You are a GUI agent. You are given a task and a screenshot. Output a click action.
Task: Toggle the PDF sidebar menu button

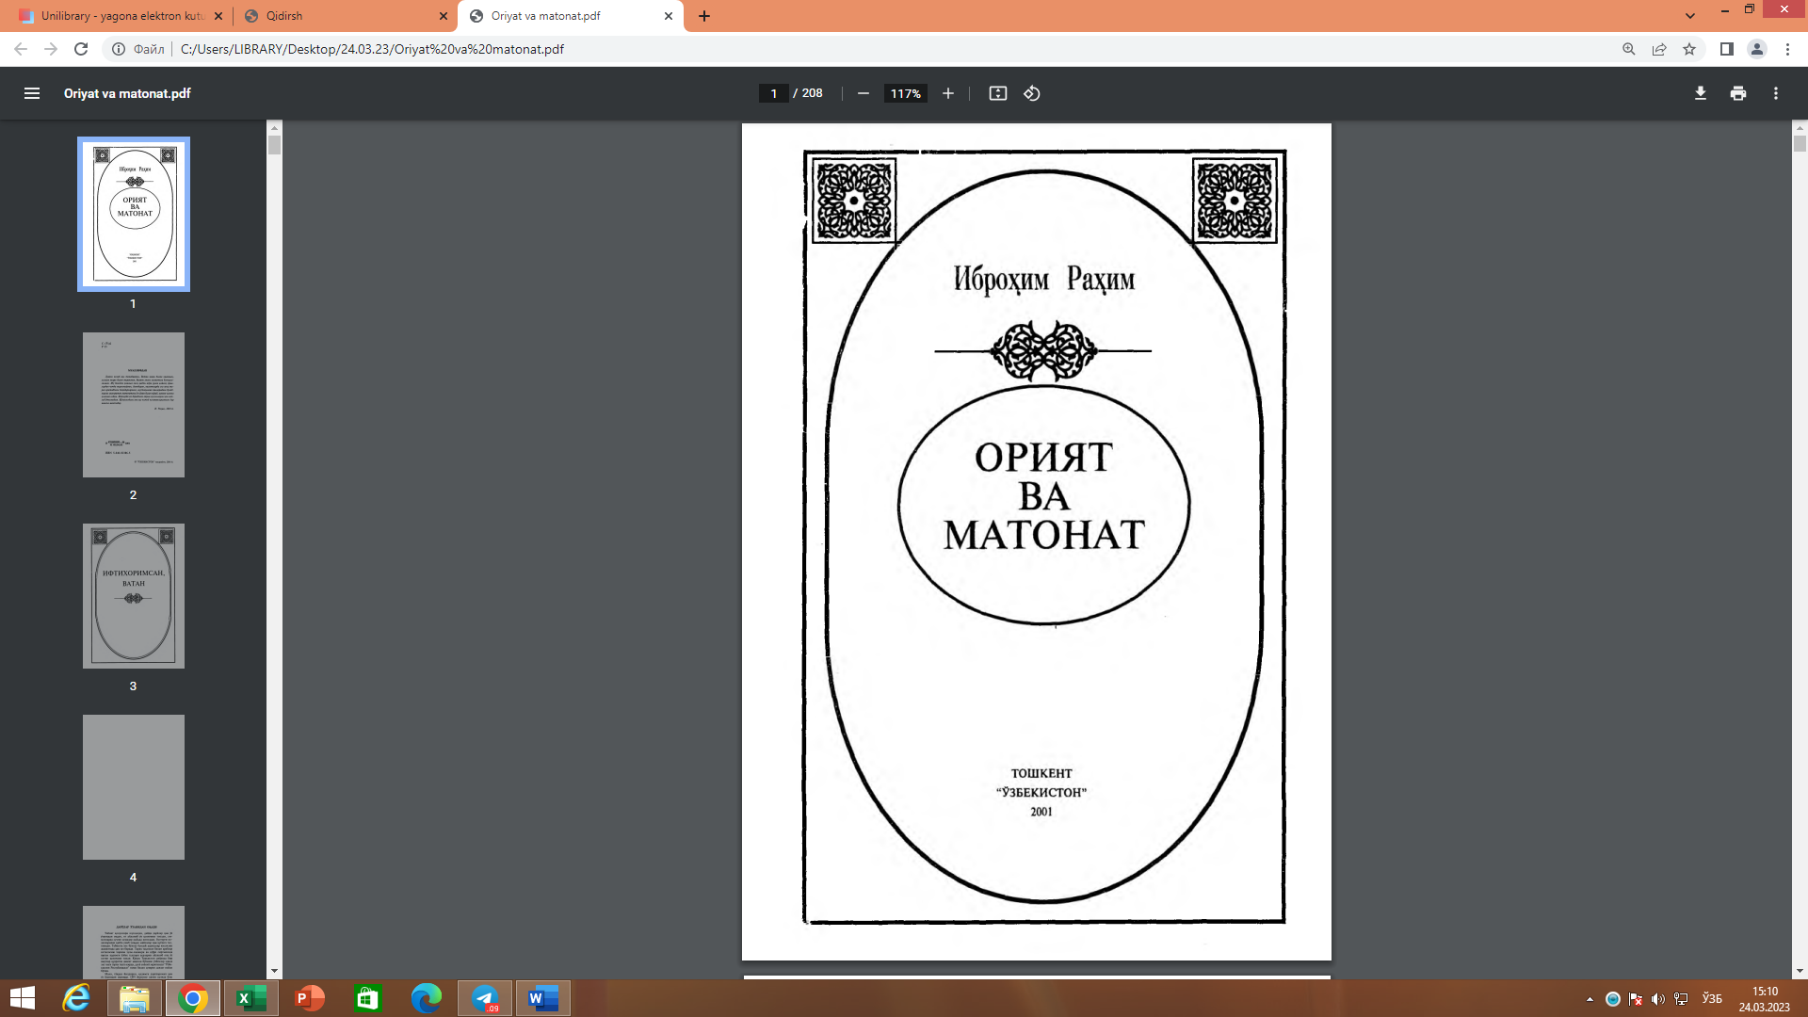pyautogui.click(x=32, y=93)
